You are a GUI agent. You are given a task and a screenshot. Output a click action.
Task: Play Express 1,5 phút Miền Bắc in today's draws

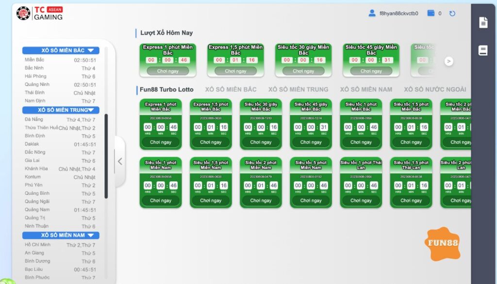235,71
